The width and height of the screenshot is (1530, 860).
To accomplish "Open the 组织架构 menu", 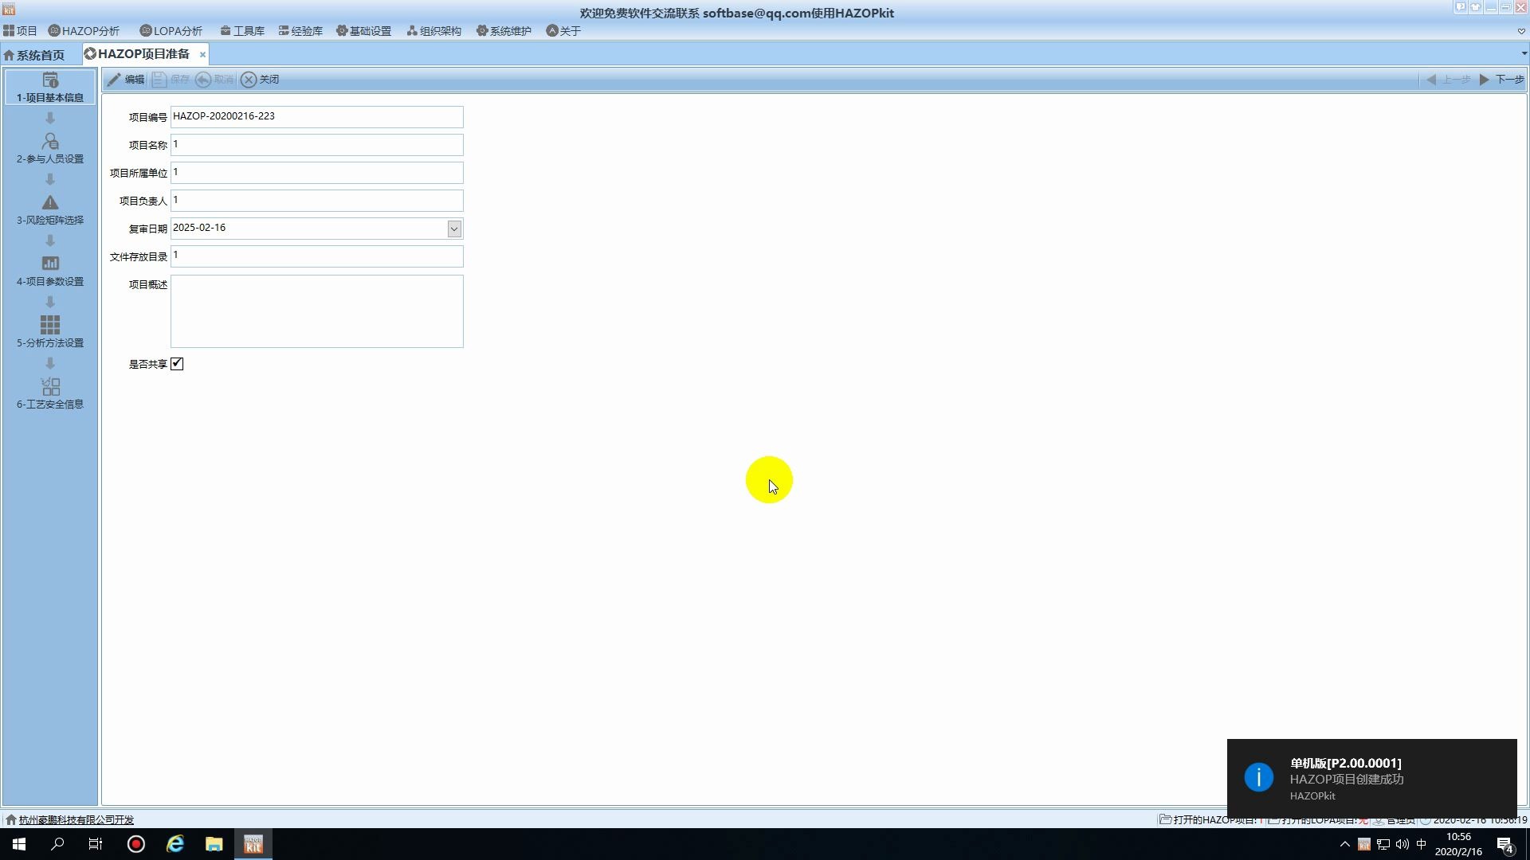I will coord(433,31).
